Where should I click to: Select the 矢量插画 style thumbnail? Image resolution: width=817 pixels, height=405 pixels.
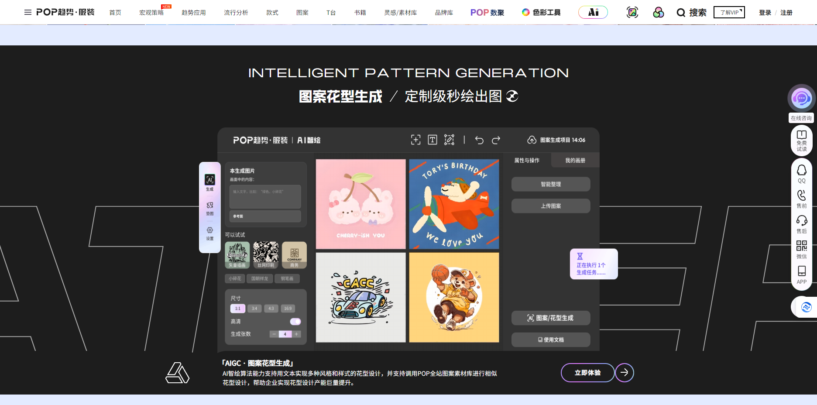tap(237, 254)
